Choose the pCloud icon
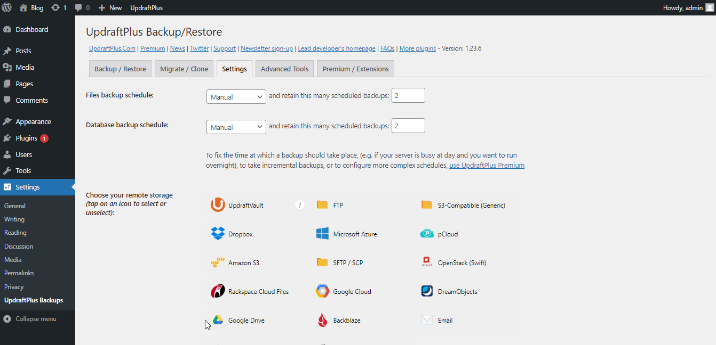Image resolution: width=716 pixels, height=345 pixels. pyautogui.click(x=427, y=234)
